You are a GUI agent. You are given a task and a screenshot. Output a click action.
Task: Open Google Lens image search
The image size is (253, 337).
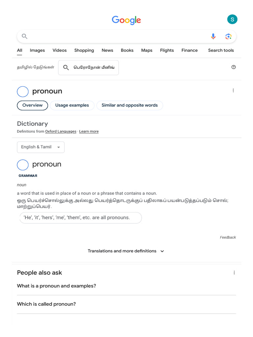point(228,37)
